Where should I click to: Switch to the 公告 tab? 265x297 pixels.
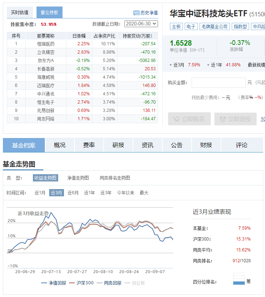(x=177, y=145)
